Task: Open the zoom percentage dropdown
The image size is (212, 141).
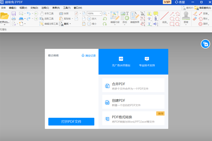Action: 101,13
